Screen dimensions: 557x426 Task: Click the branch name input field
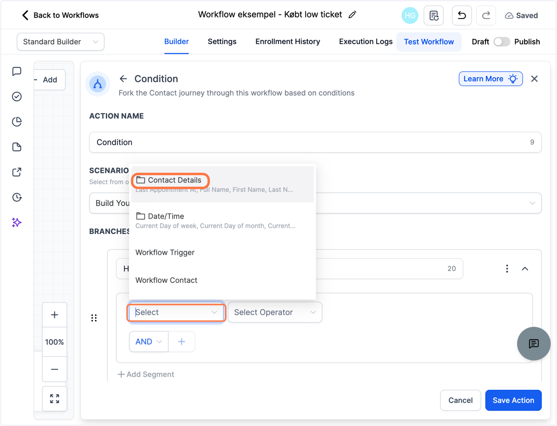tap(289, 269)
